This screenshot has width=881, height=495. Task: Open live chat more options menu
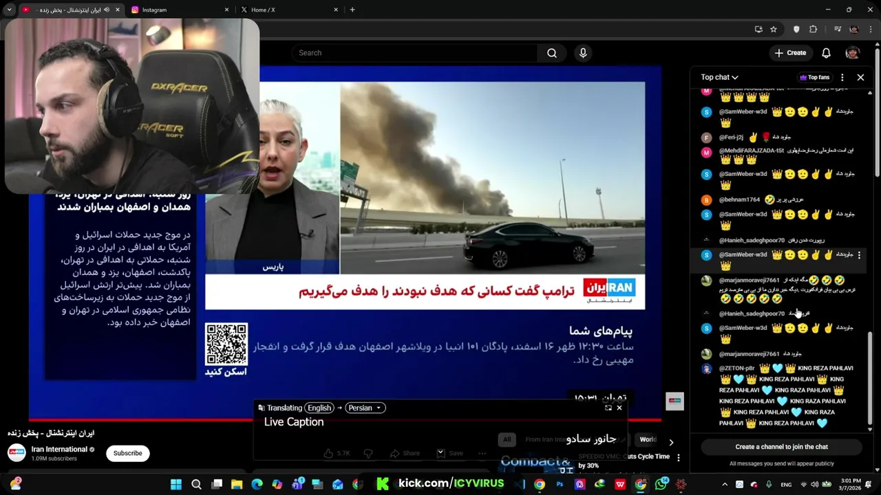(842, 77)
